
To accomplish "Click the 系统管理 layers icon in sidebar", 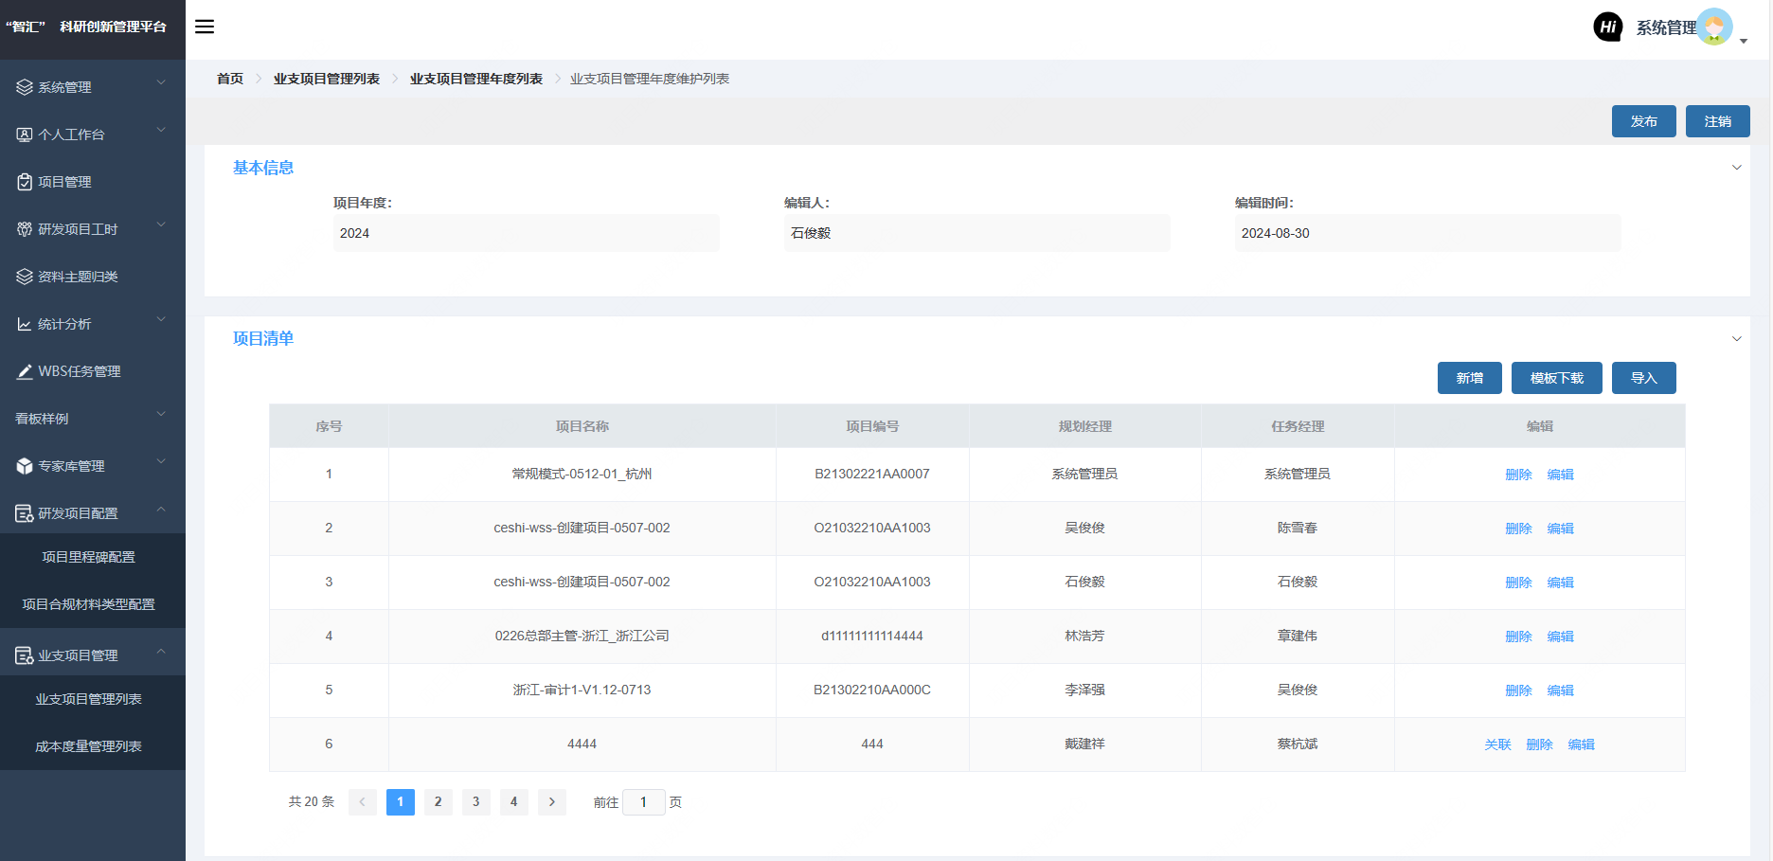I will pyautogui.click(x=25, y=87).
